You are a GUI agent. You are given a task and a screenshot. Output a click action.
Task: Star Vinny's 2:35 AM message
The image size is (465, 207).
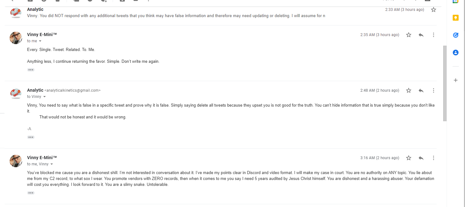[x=409, y=35]
